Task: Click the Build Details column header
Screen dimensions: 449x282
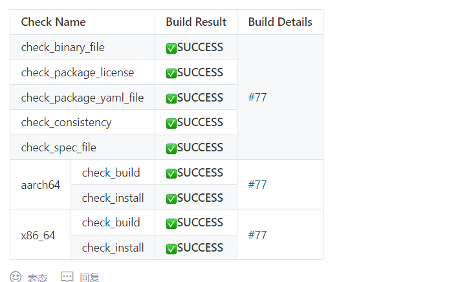Action: click(x=279, y=22)
